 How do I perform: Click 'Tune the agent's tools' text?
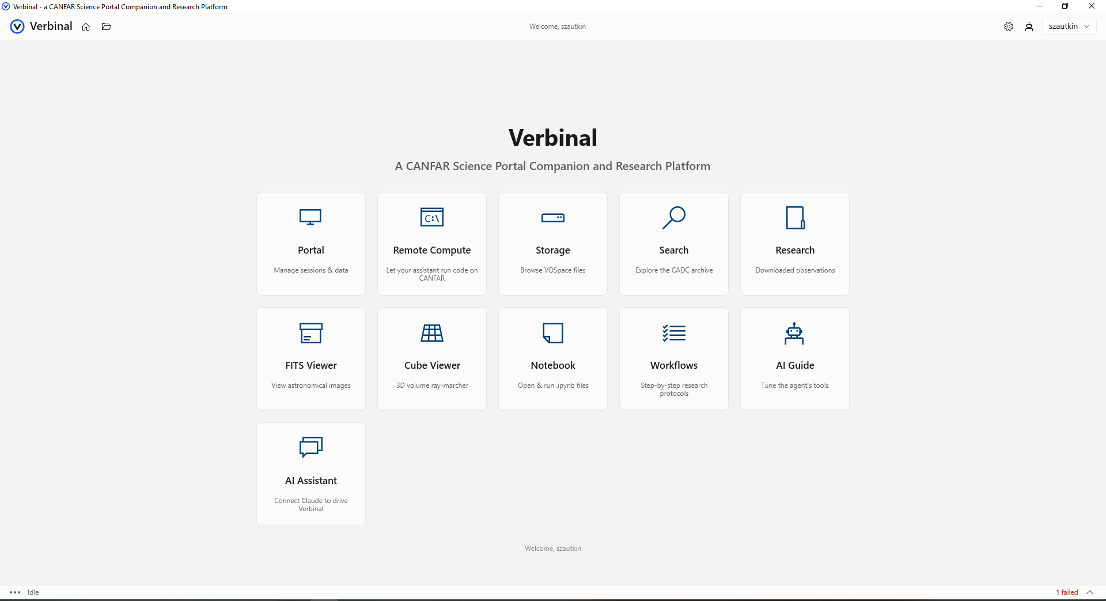(x=795, y=385)
